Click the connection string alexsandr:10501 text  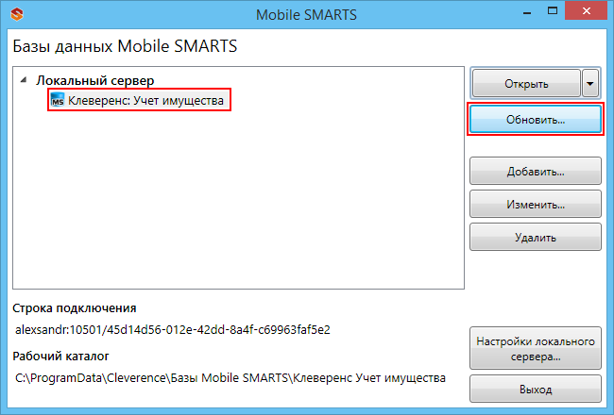pyautogui.click(x=173, y=329)
